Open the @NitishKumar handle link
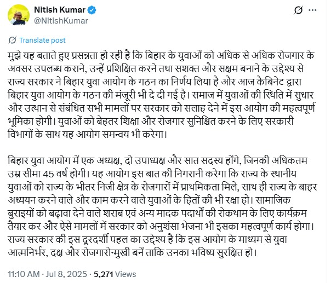Viewport: 331px width, 283px height. pyautogui.click(x=61, y=21)
